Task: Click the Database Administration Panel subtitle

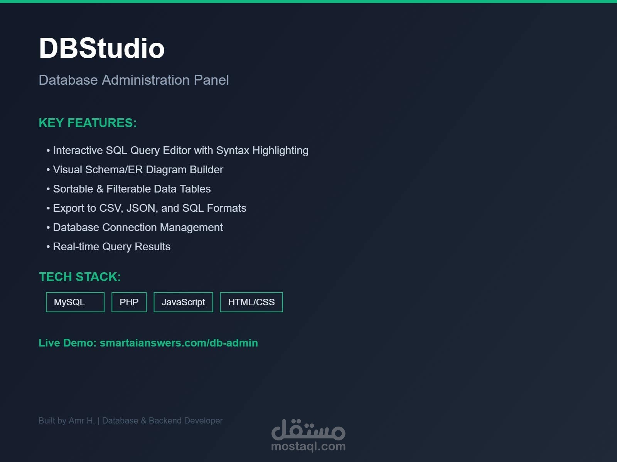Action: [134, 80]
